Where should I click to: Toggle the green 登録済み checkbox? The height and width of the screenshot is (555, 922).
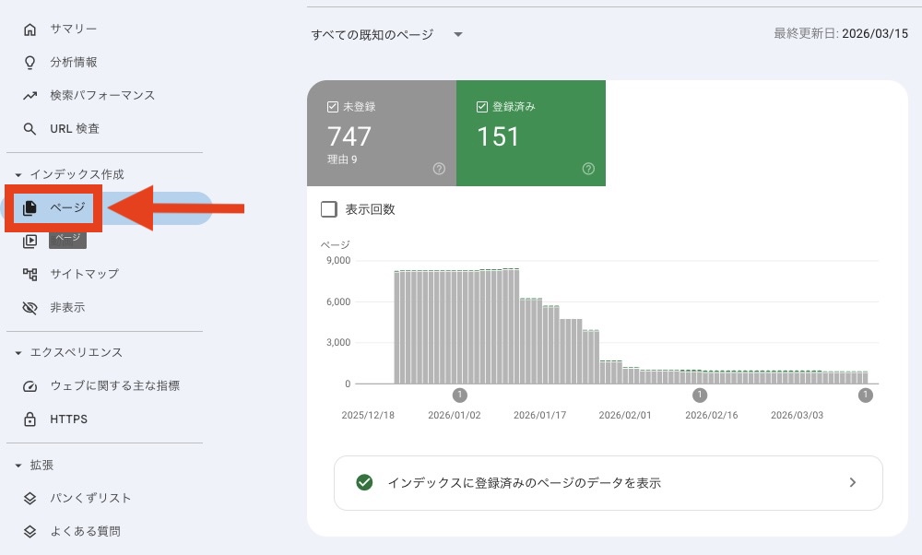coord(480,105)
